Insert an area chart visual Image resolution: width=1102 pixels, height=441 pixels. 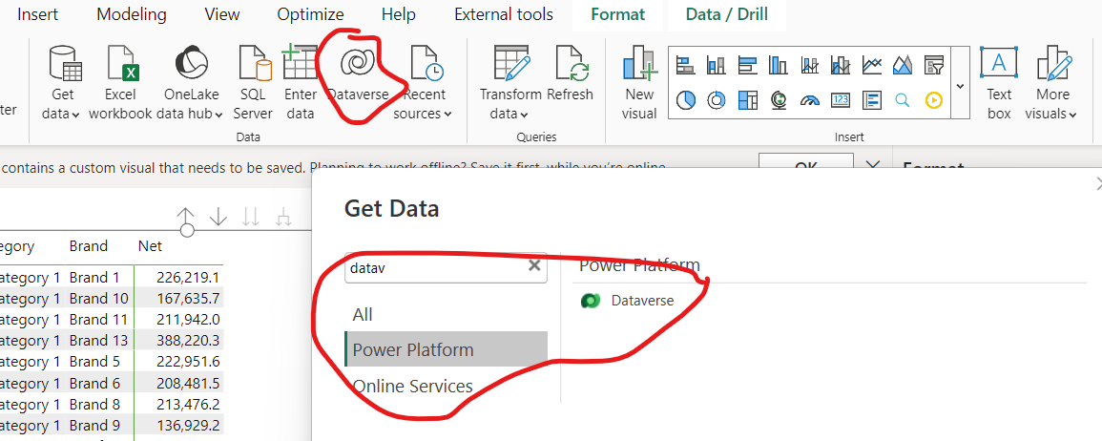click(x=903, y=66)
